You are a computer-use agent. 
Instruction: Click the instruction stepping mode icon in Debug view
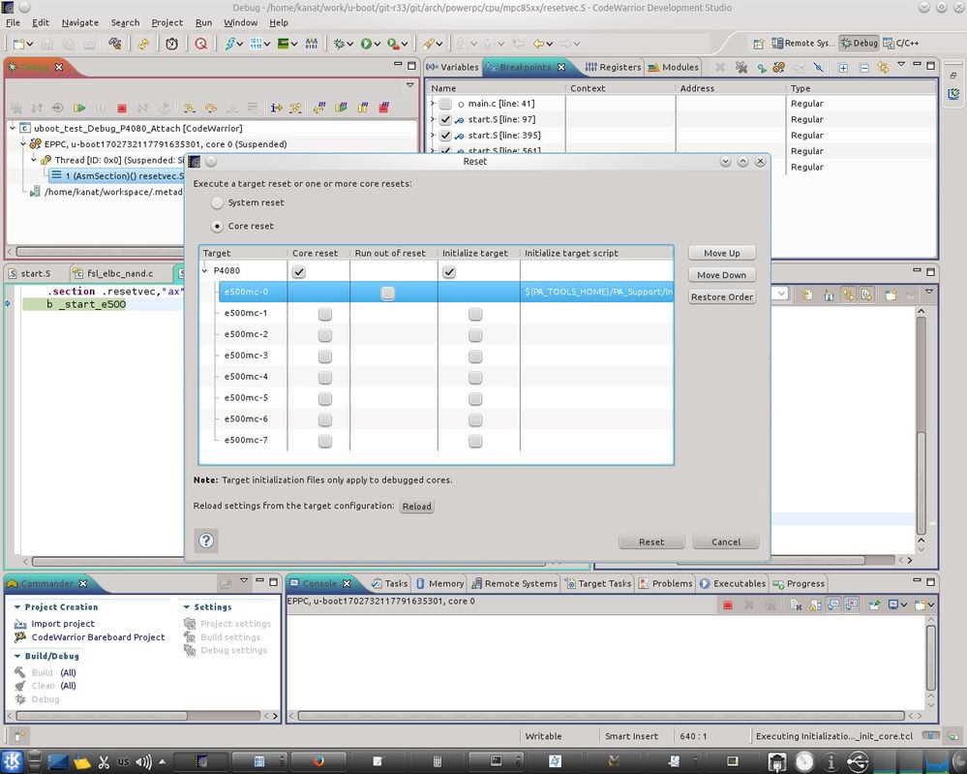tap(276, 108)
